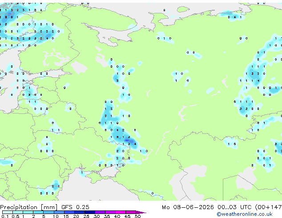Viewport: 282px width, 218px height.
Task: Click the '15' legend scale label
Action: [x=66, y=216]
